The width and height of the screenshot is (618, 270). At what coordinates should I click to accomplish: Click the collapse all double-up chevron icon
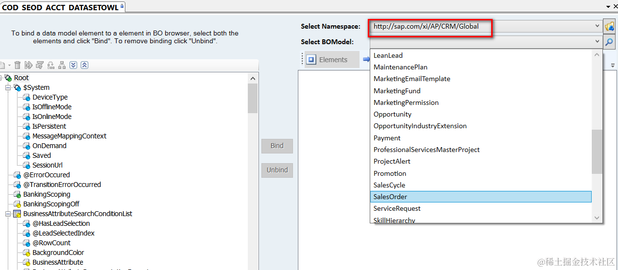84,65
